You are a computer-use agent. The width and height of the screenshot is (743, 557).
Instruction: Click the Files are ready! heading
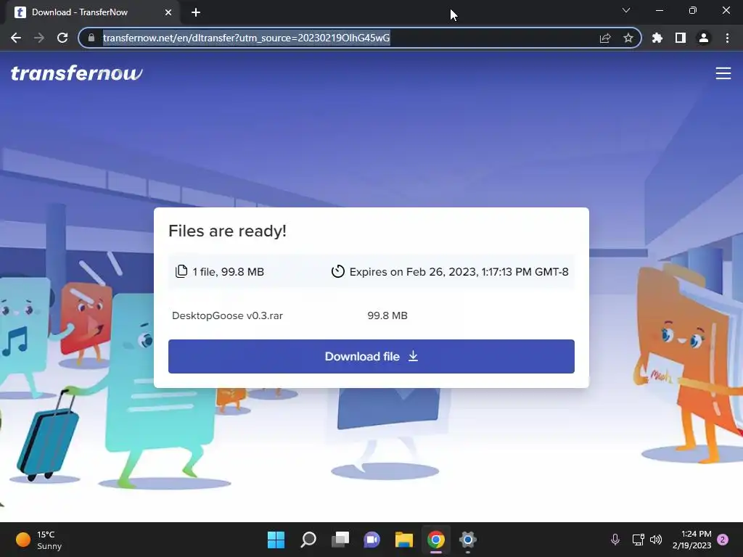[x=227, y=231]
